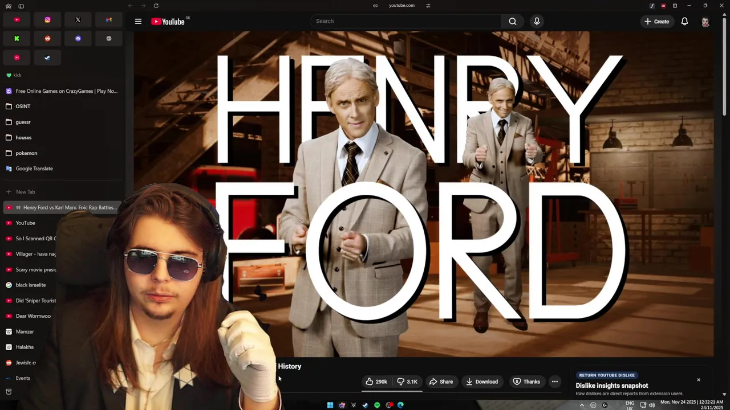Close the Dislike insights snapshot panel
The width and height of the screenshot is (730, 410).
point(698,380)
